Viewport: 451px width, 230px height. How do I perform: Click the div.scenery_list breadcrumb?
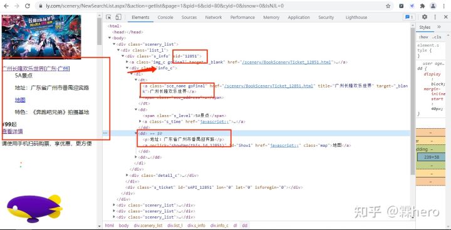148,226
